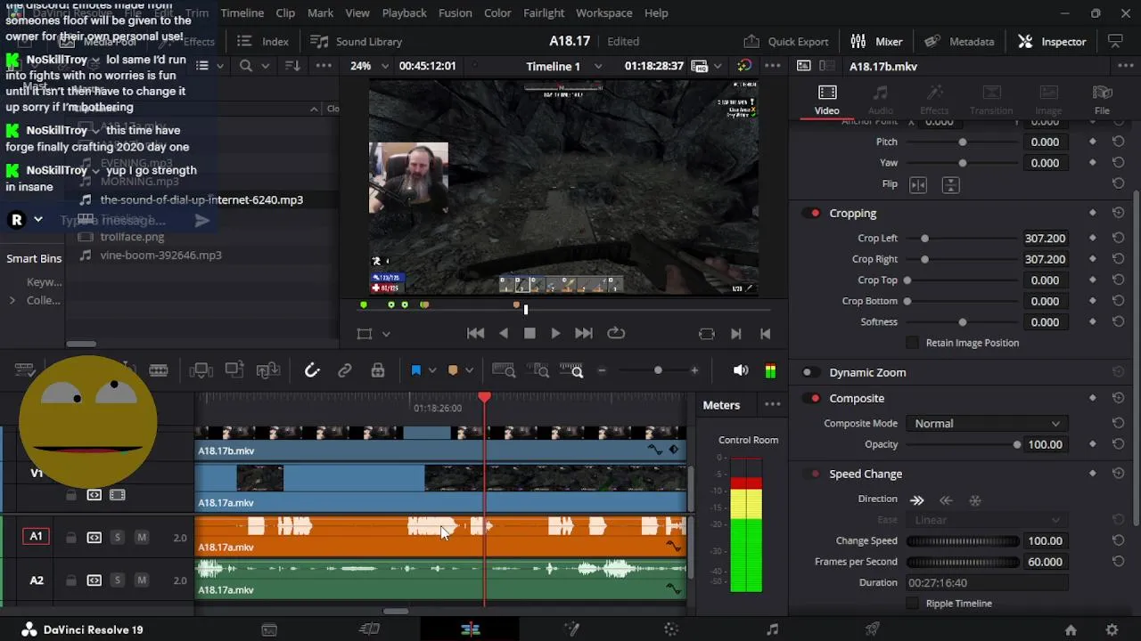Select the freeze frame direction icon

975,499
